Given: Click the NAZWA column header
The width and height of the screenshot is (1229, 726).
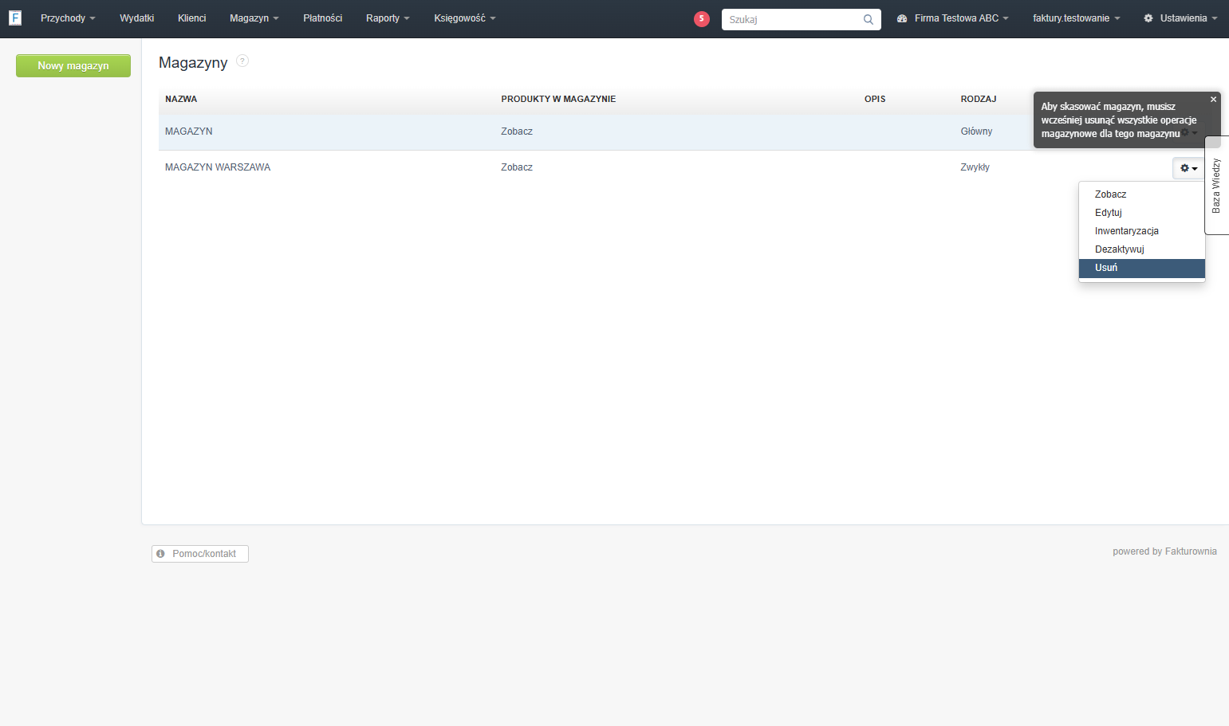Looking at the screenshot, I should pos(181,99).
